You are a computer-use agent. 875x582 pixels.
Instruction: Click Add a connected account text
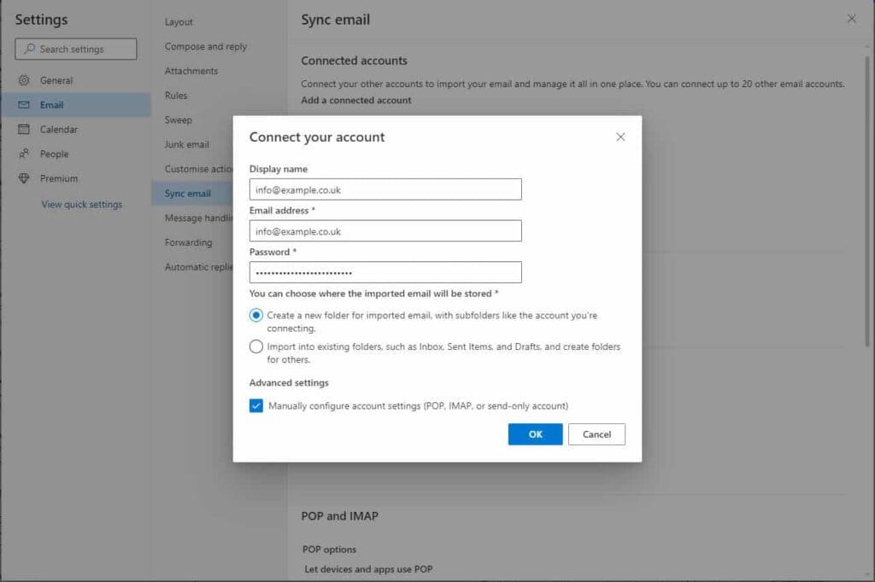click(x=356, y=101)
